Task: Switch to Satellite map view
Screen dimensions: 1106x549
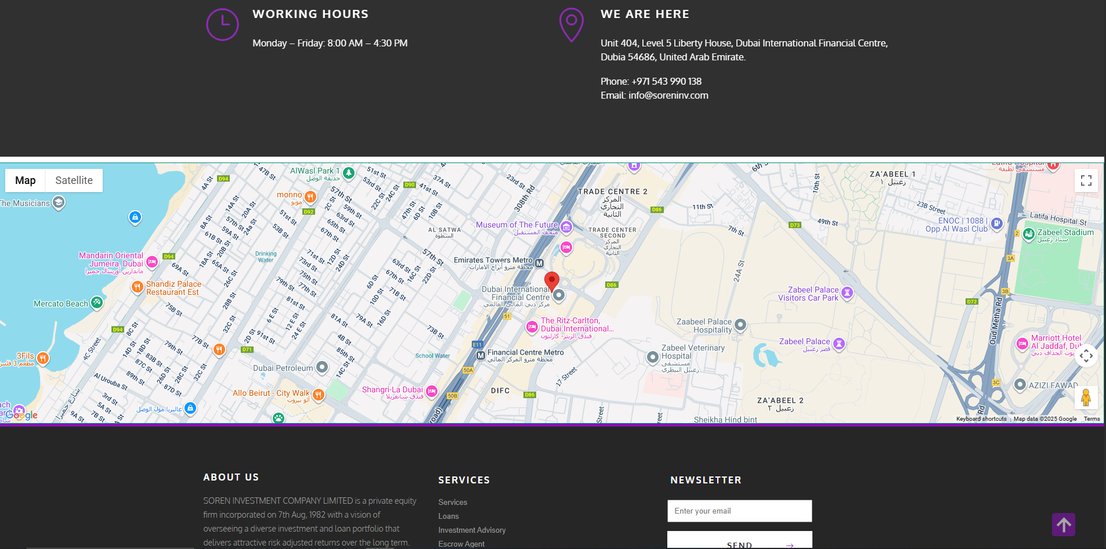Action: [74, 180]
